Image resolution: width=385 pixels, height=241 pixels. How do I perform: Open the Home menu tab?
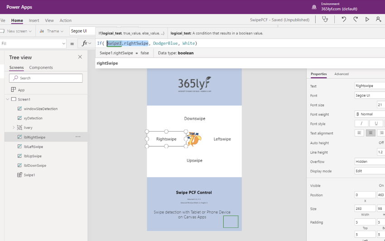pyautogui.click(x=17, y=20)
